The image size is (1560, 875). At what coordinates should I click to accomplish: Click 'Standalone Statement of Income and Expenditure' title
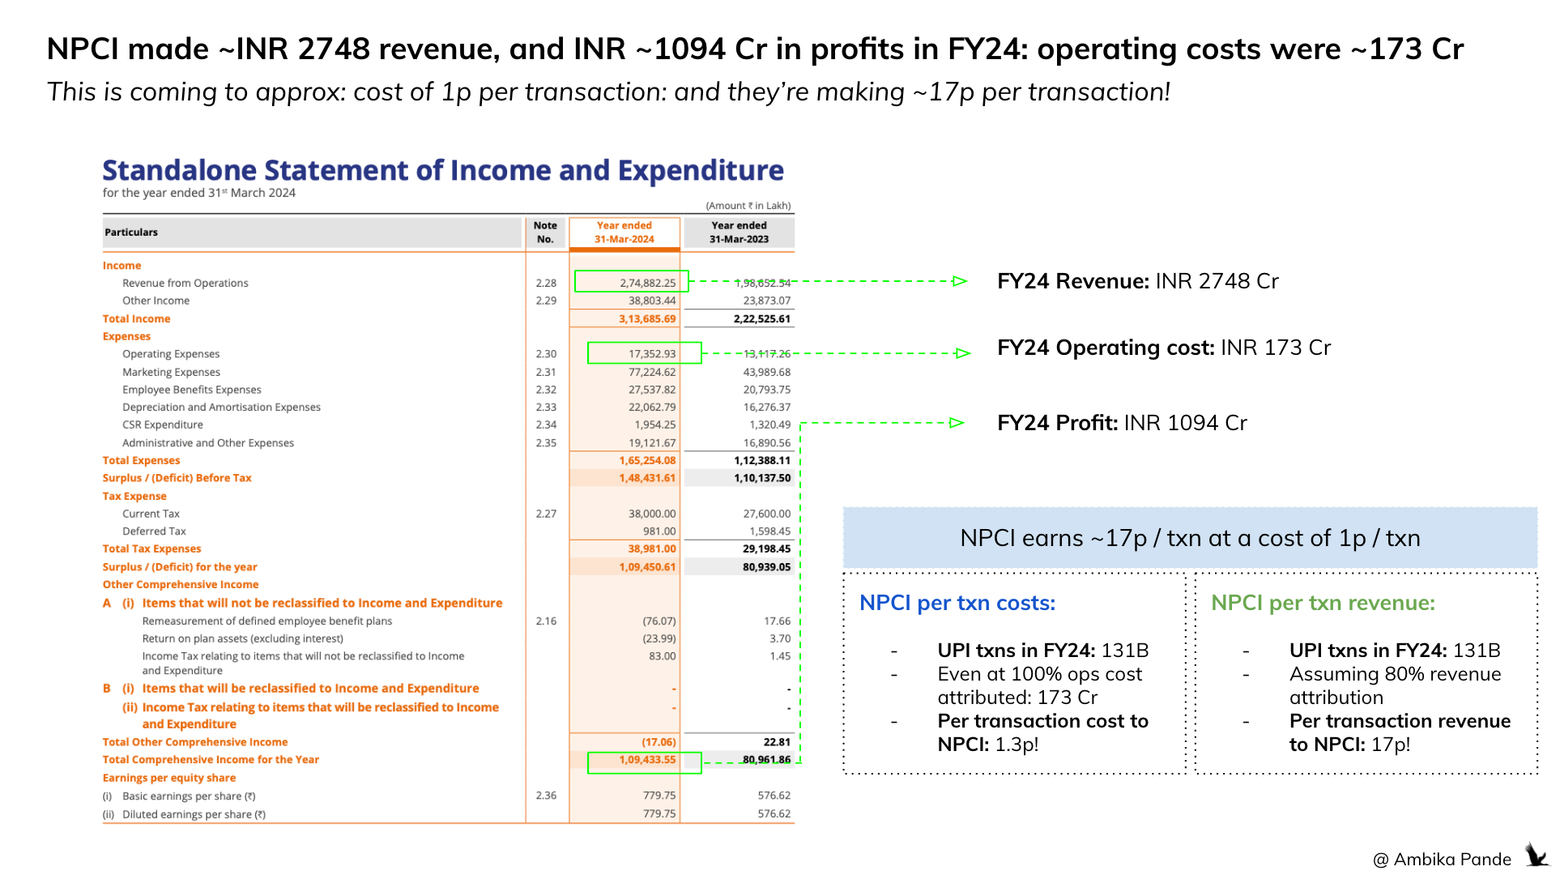442,170
